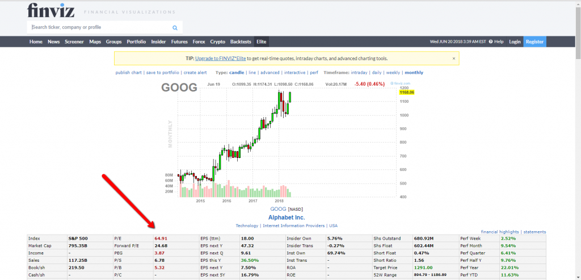Click the Help question mark icon
Screen dimensions: 581x280
(x=491, y=42)
